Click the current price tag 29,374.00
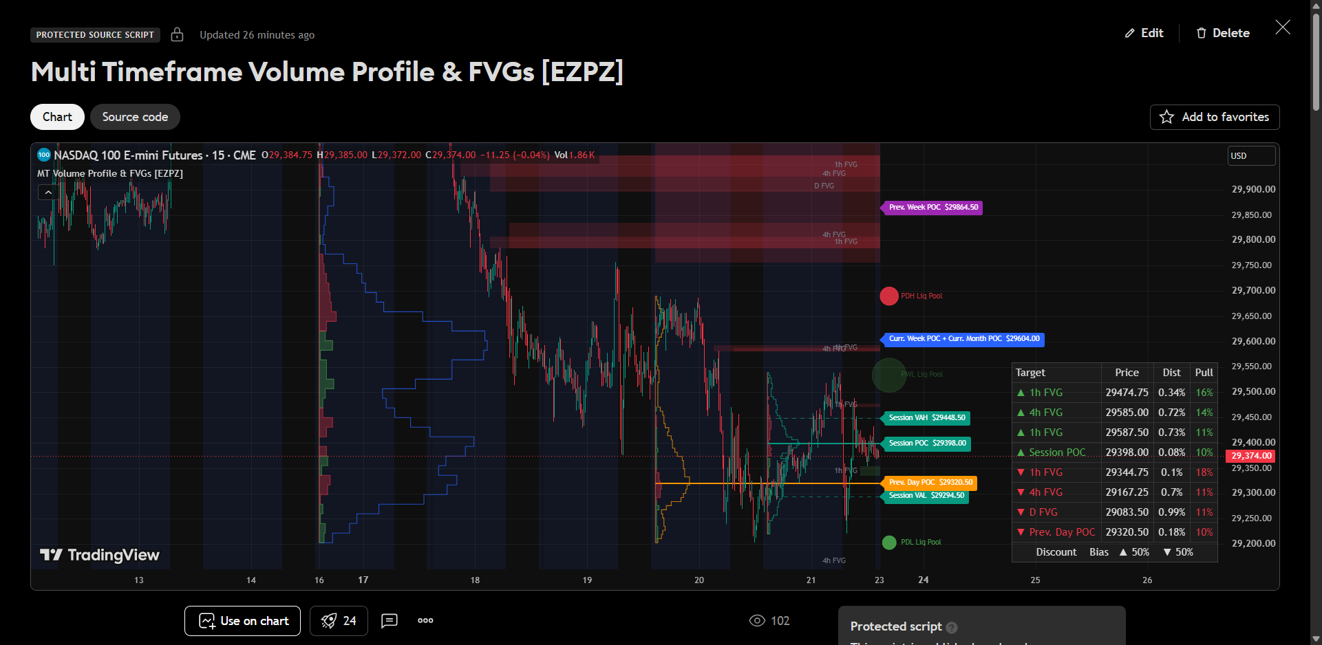 [x=1251, y=456]
